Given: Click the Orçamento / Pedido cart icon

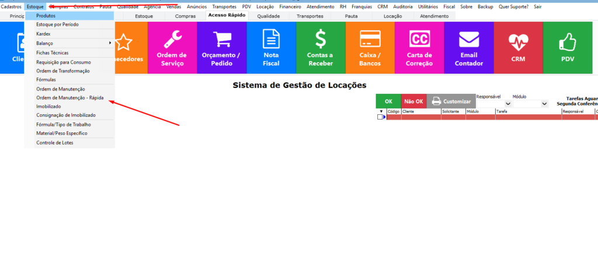Looking at the screenshot, I should click(221, 39).
